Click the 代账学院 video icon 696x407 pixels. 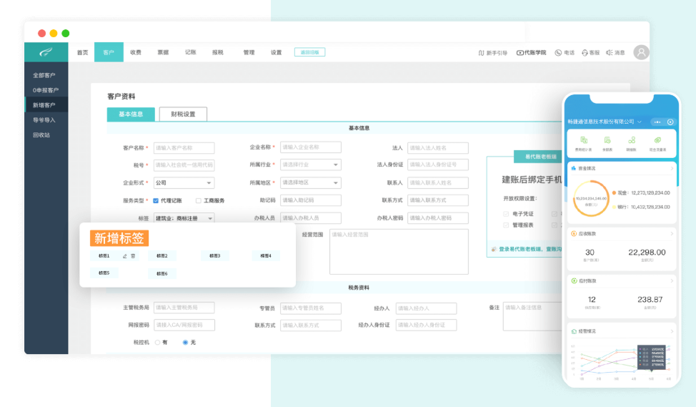(520, 53)
